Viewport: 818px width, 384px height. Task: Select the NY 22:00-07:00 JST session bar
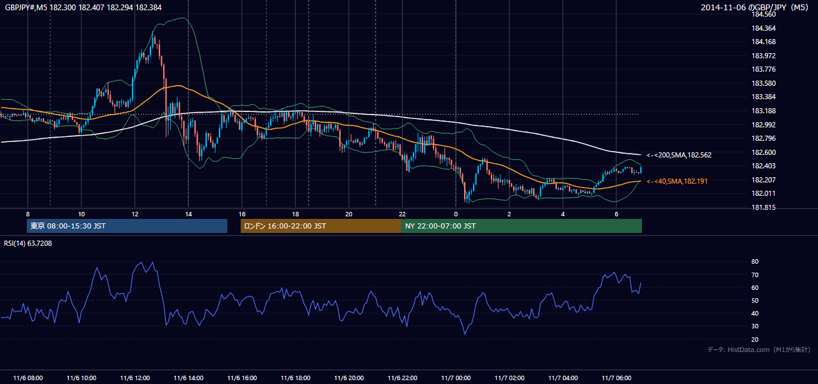click(522, 226)
